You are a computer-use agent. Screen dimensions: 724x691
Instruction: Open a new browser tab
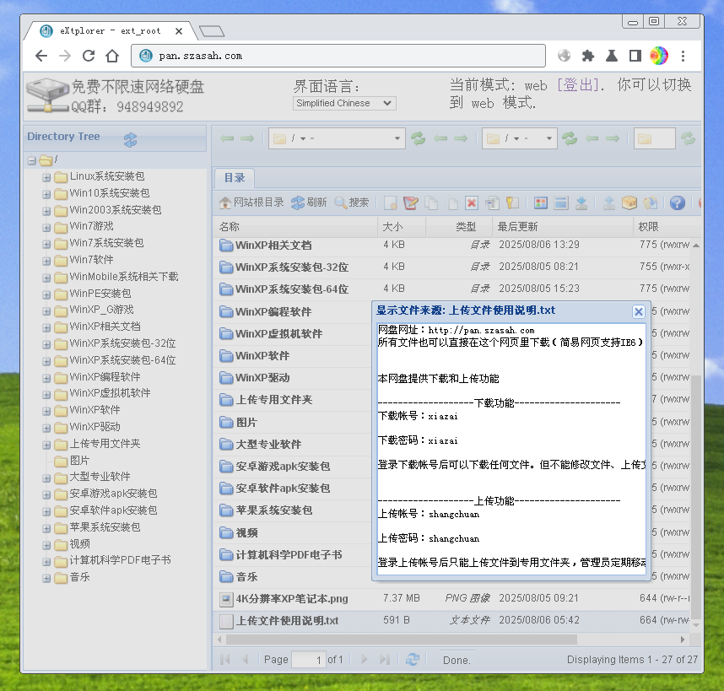coord(212,31)
